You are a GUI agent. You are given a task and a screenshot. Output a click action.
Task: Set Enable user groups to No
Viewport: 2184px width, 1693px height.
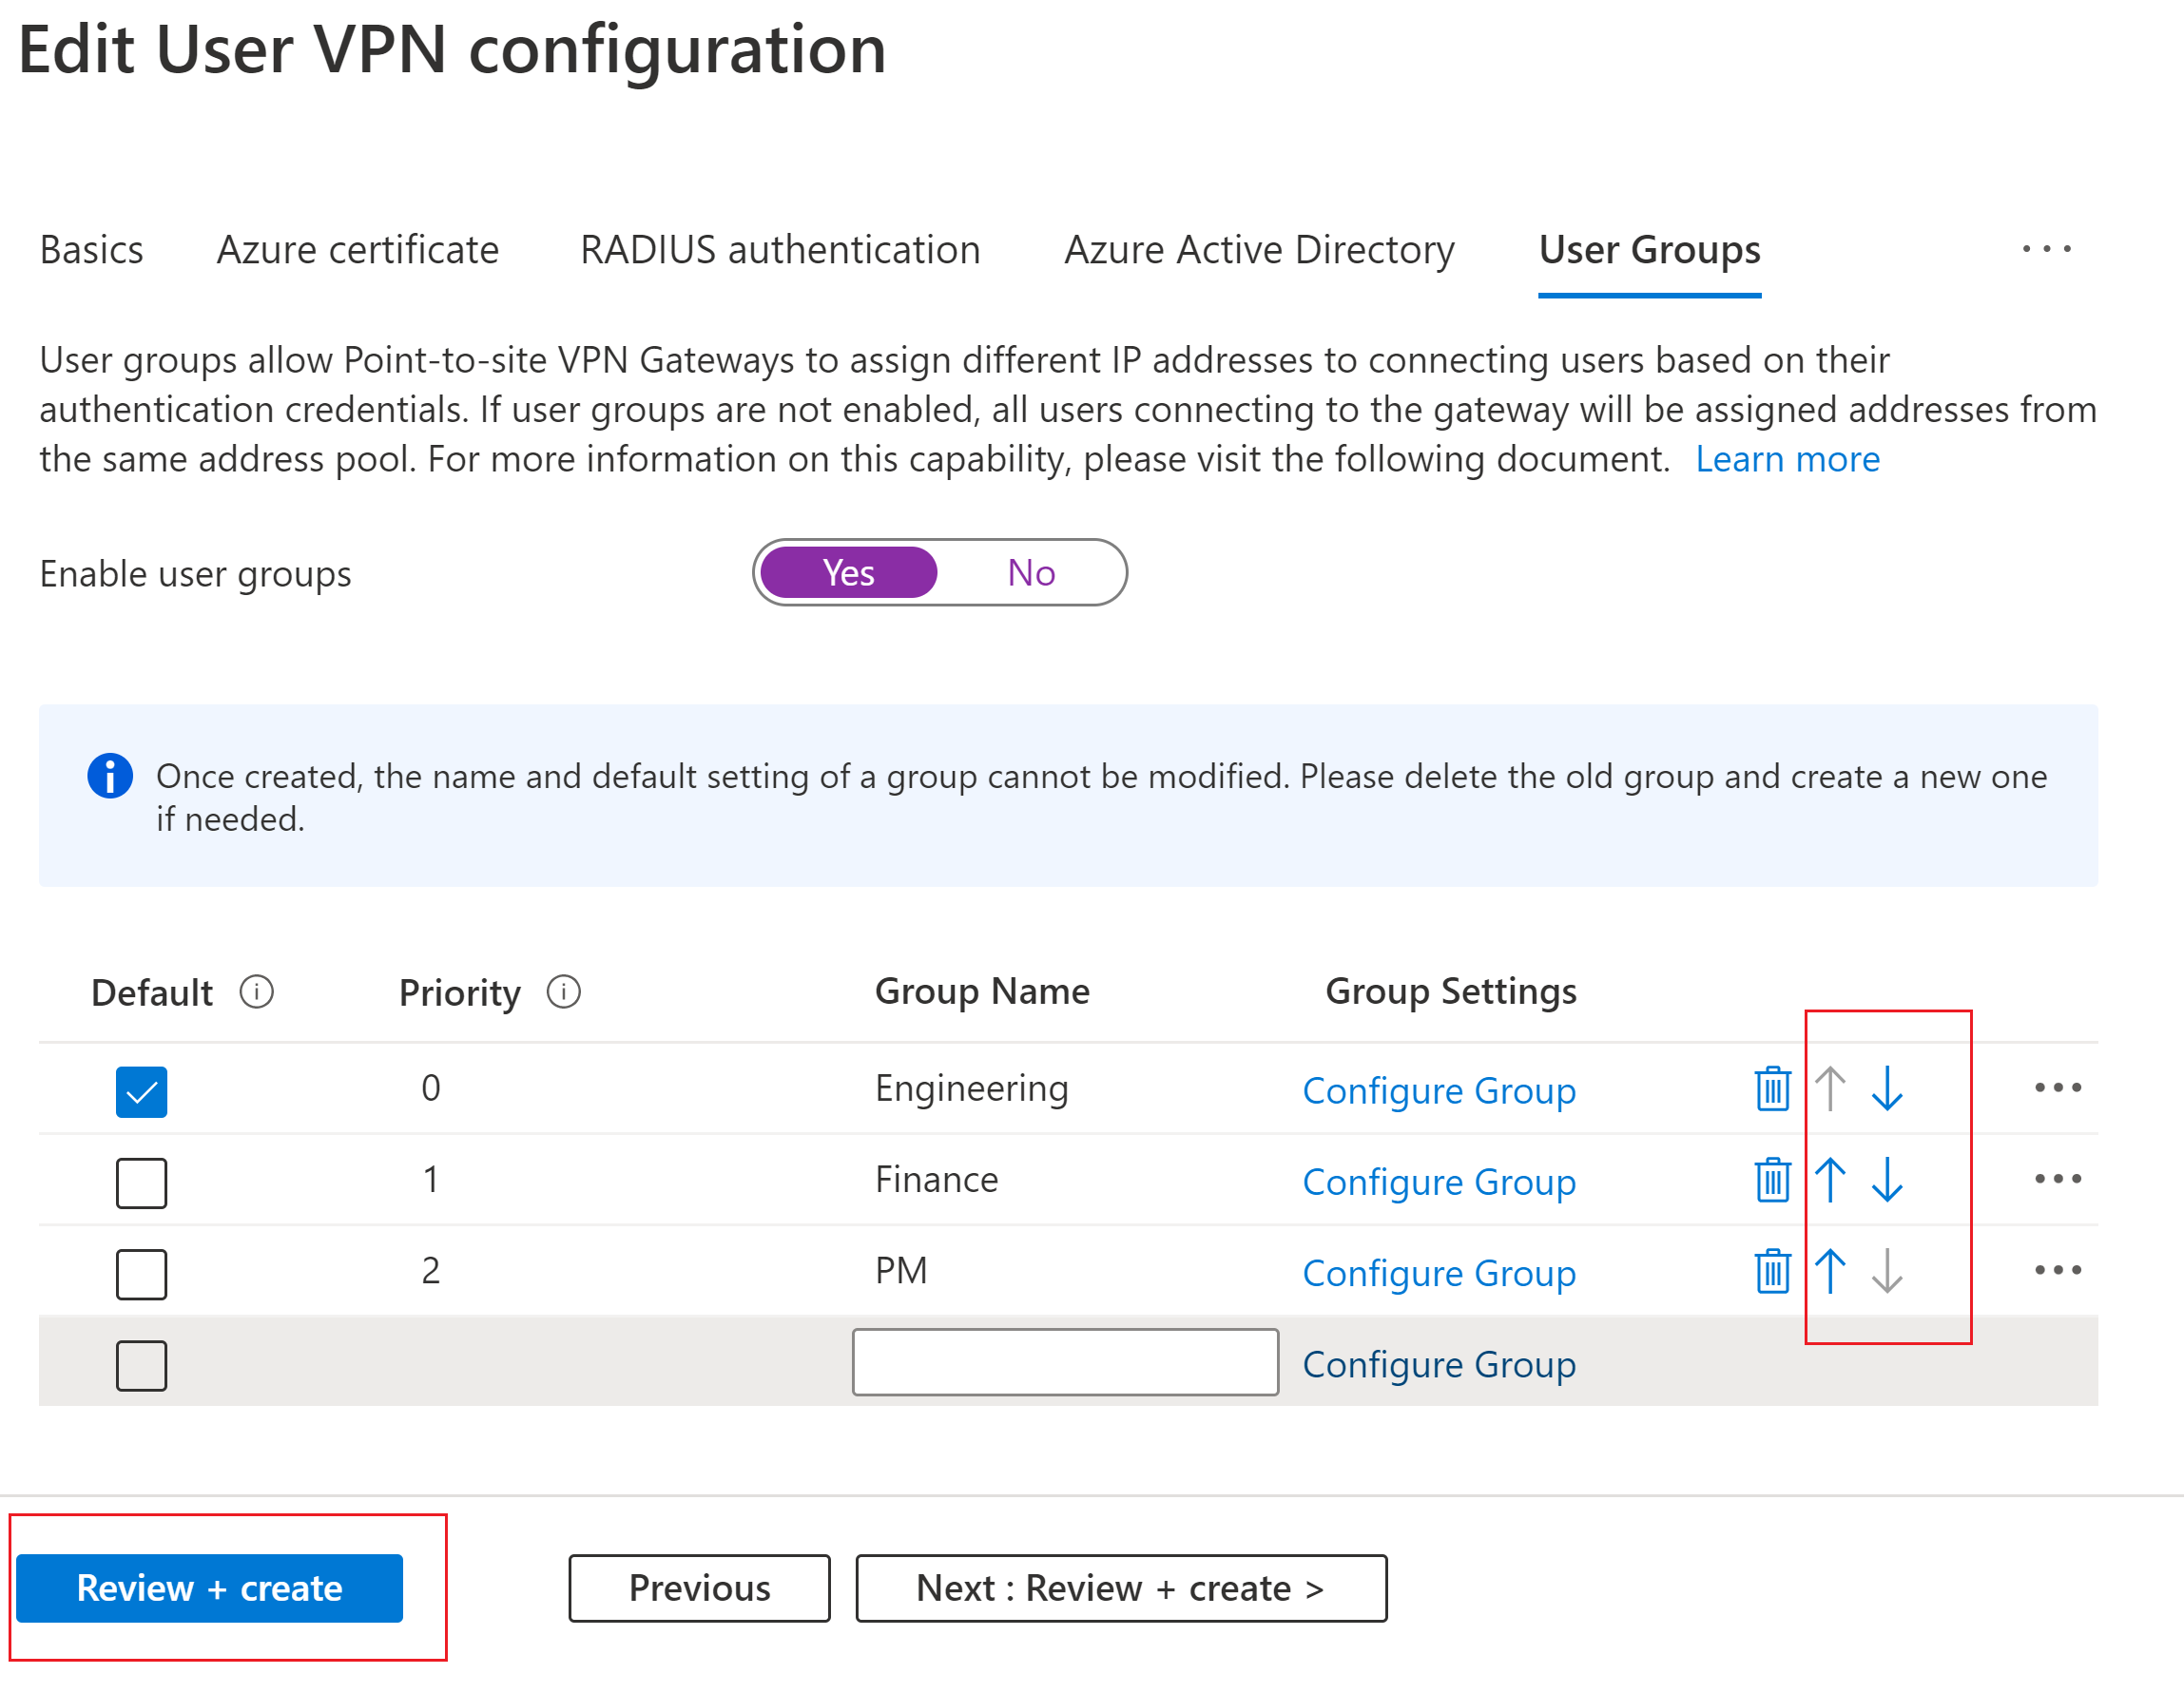click(1031, 573)
